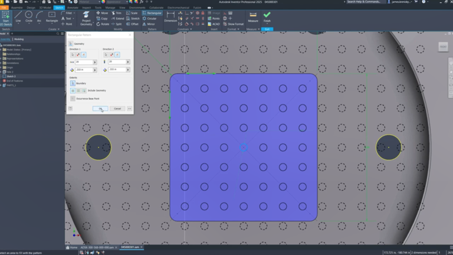453x255 pixels.
Task: Click Project Geometry
Action: [86, 18]
